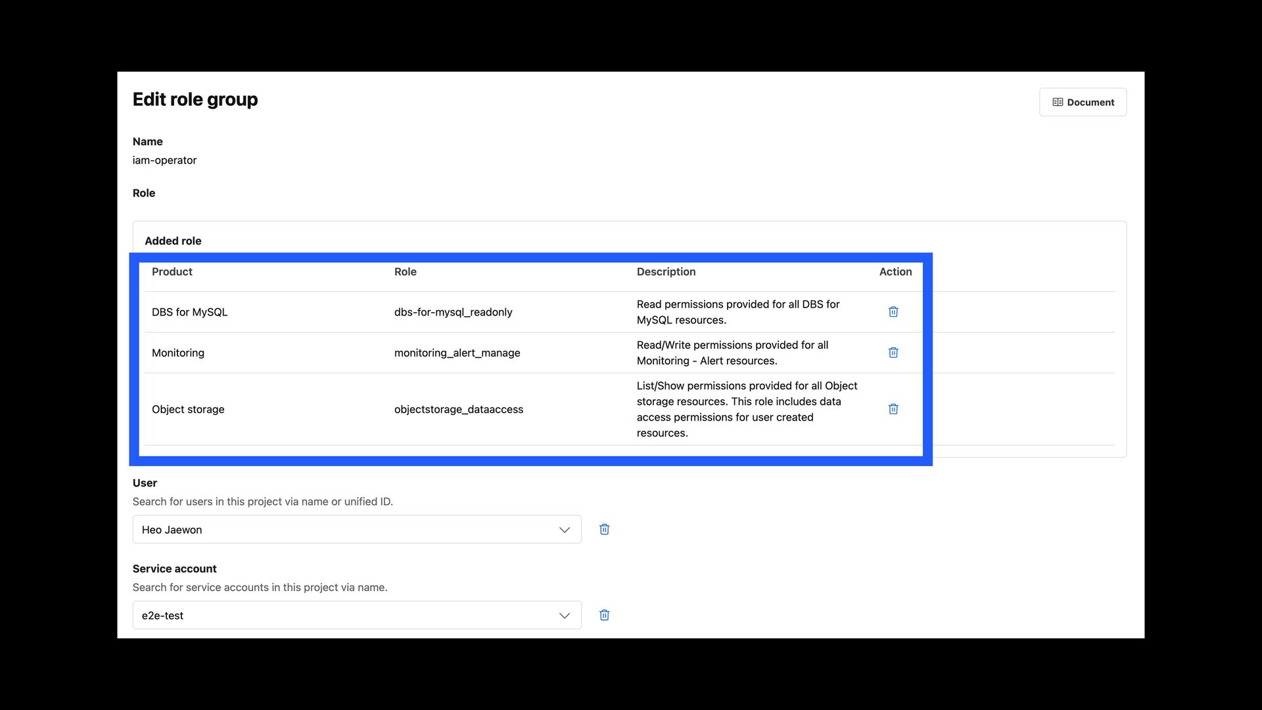Select the Monitoring product cell

178,353
